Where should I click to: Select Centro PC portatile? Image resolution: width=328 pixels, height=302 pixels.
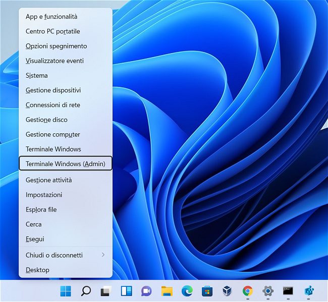(66, 31)
